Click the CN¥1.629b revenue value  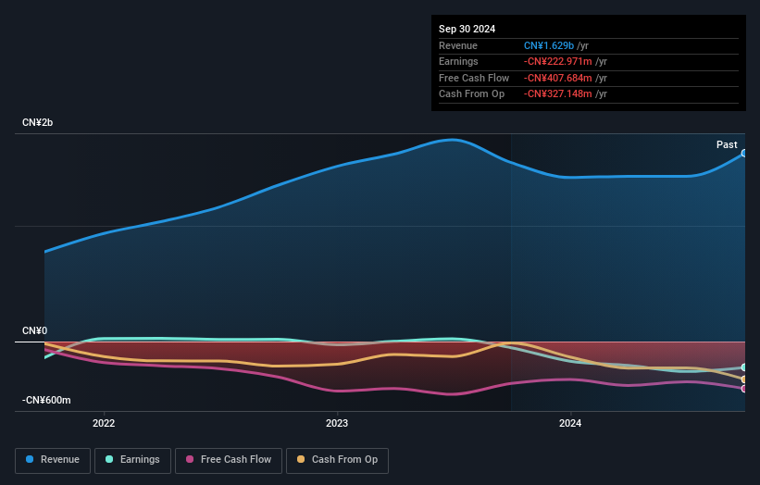[x=549, y=45]
